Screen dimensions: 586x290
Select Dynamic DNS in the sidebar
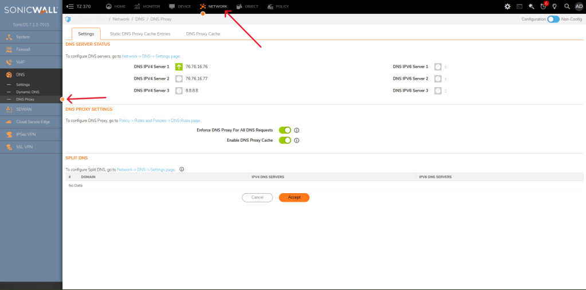pyautogui.click(x=27, y=92)
